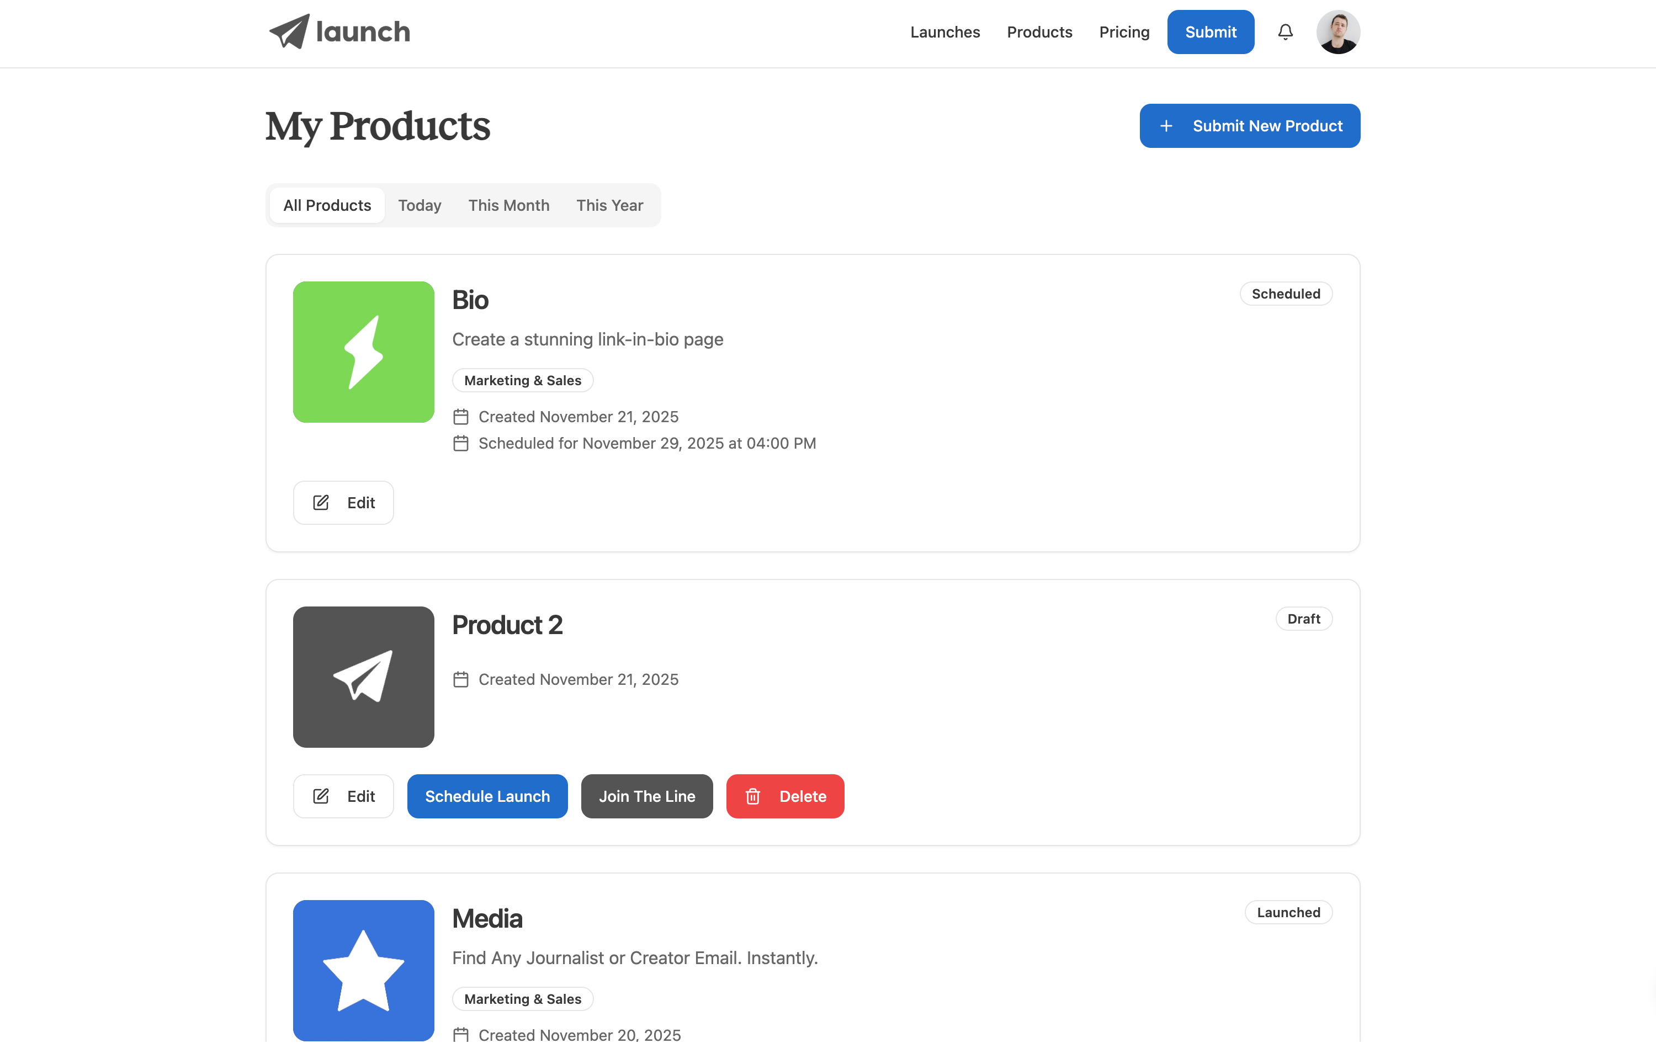Click the pencil edit icon on Bio

[321, 503]
